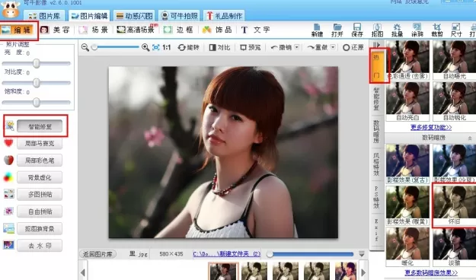Click the 智能修复 button

[40, 126]
